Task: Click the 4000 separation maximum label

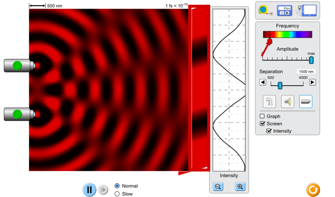Action: (x=303, y=78)
